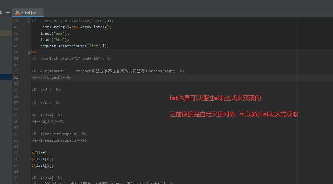The width and height of the screenshot is (333, 184).
Task: Click the commented forEach start line
Action: tap(71, 59)
